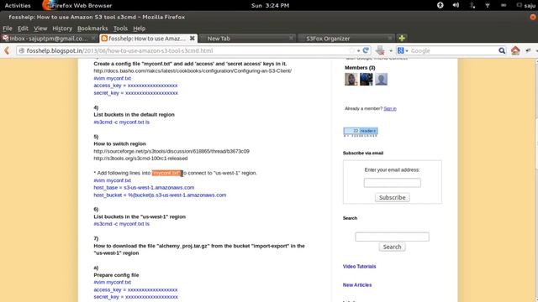Image resolution: width=538 pixels, height=302 pixels.
Task: Reload the page with the refresh icon
Action: (x=367, y=50)
